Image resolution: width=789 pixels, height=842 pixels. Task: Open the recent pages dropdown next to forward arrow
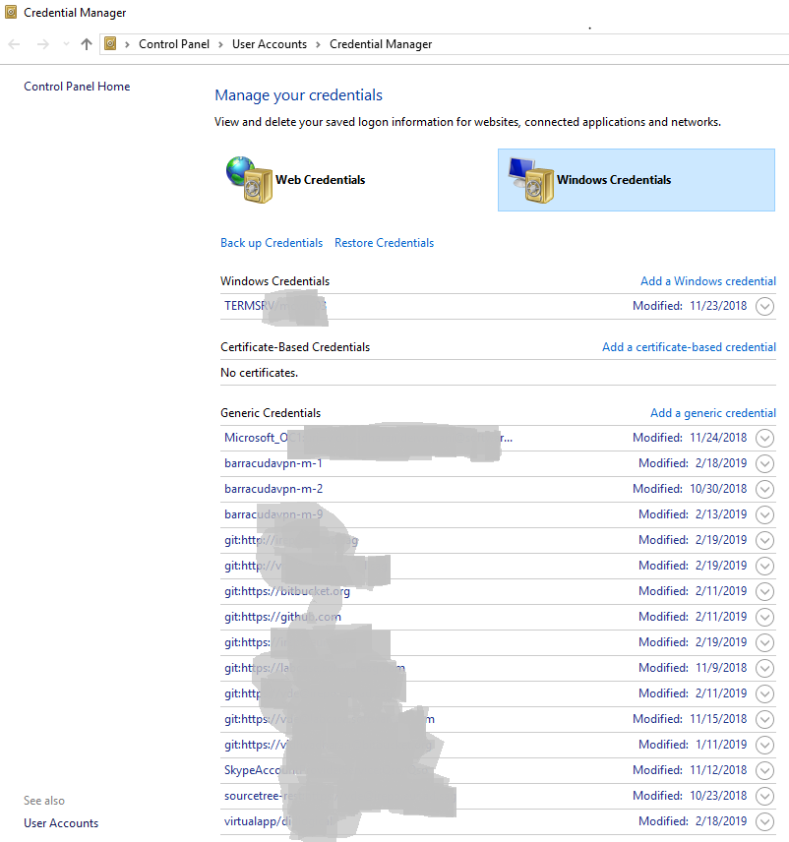tap(65, 44)
